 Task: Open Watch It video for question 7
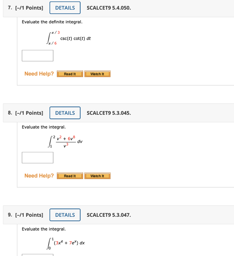[97, 74]
